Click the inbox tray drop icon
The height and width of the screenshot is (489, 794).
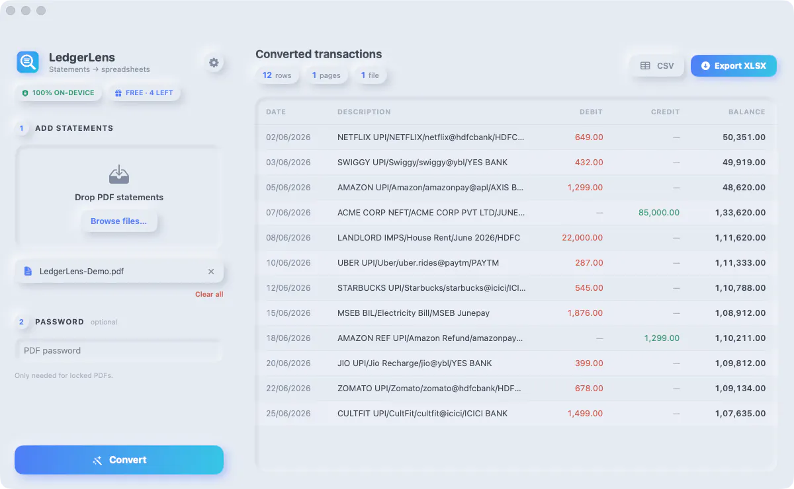tap(119, 174)
